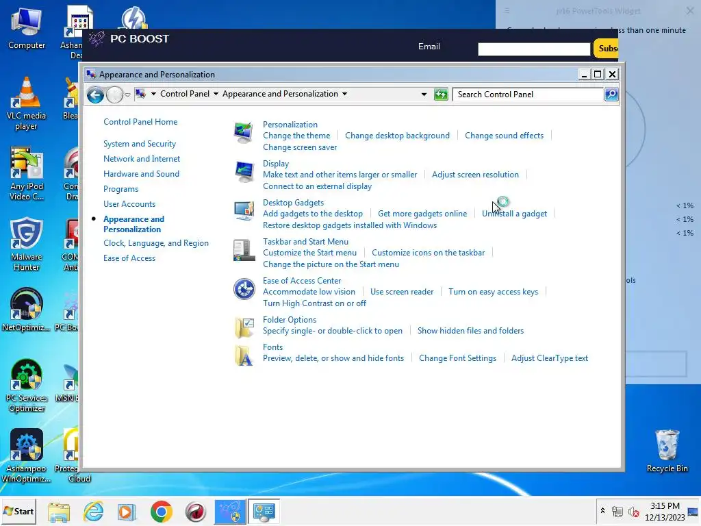Click the network tray icon

click(617, 512)
